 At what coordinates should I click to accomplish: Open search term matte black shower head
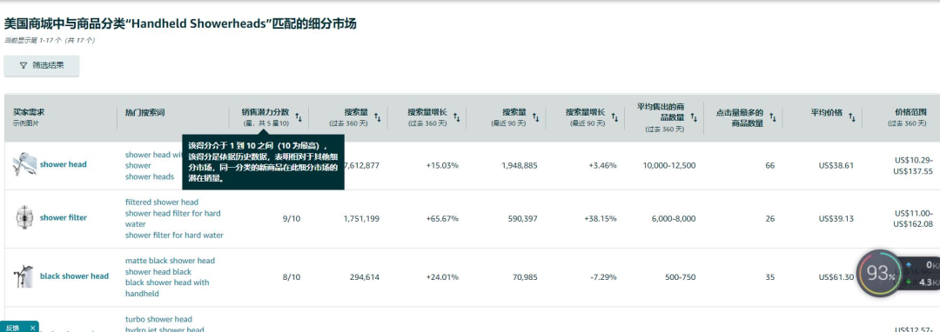pos(170,261)
